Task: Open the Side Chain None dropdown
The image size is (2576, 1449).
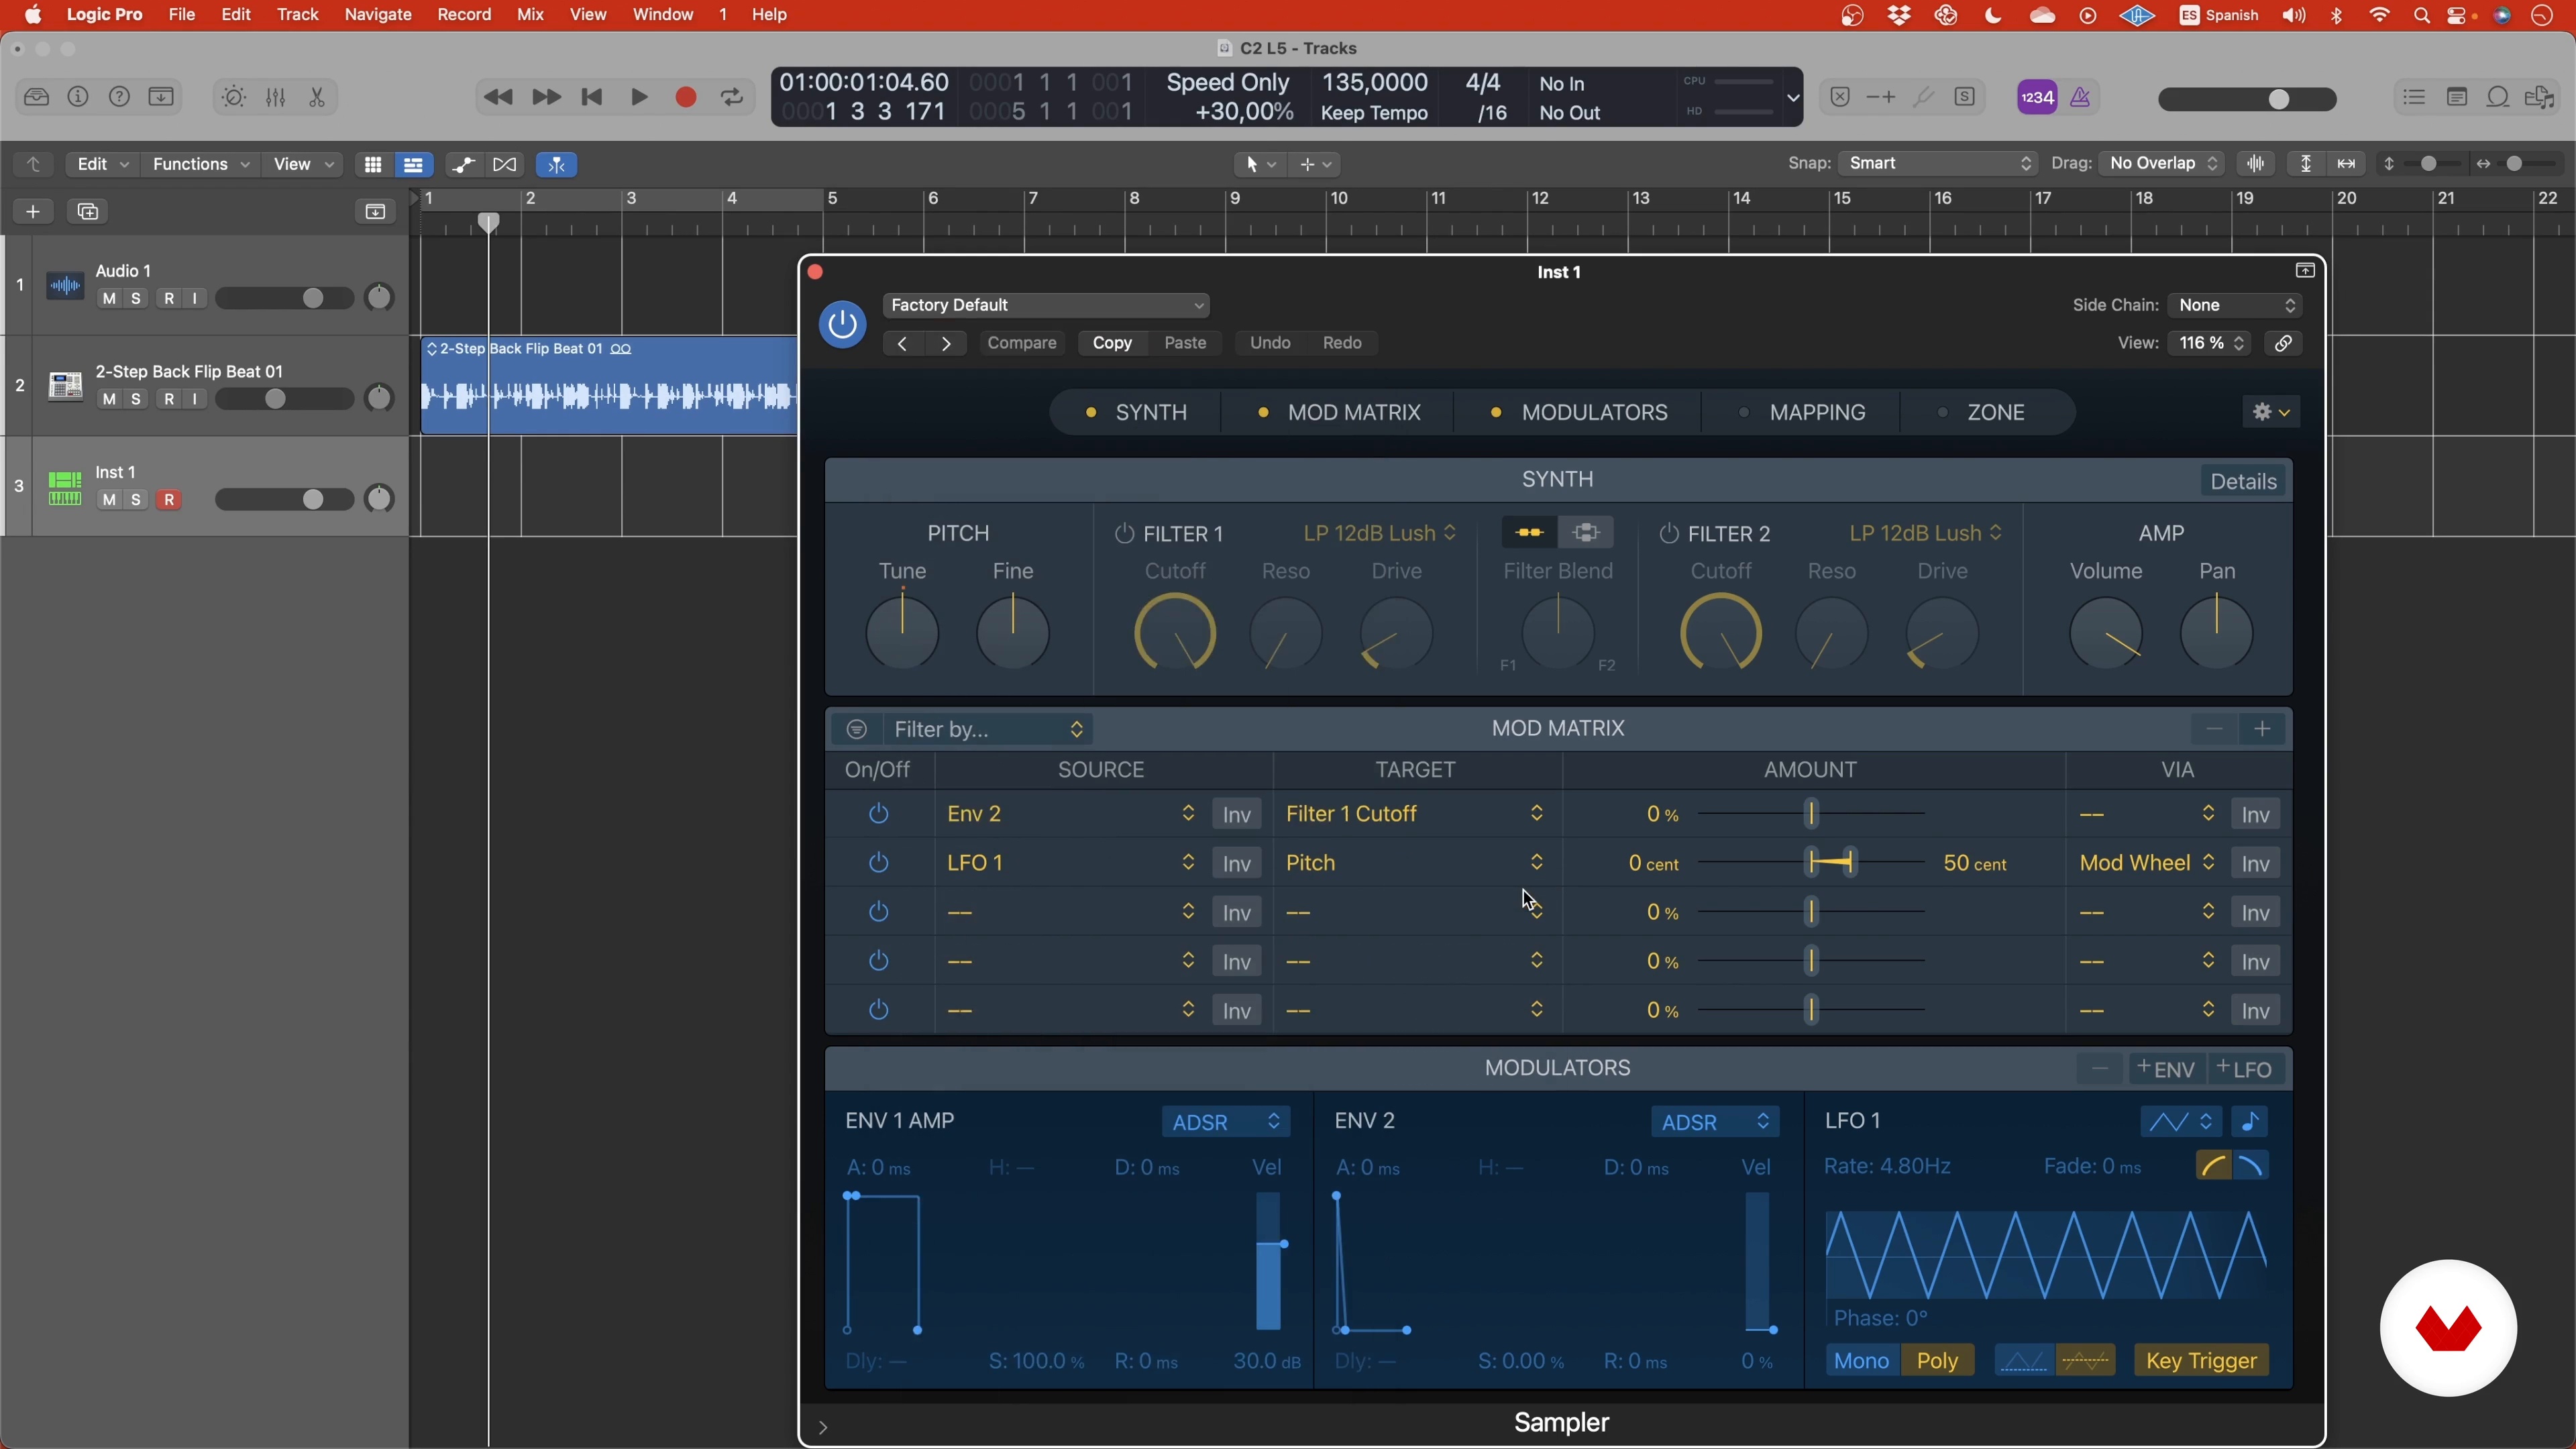Action: pos(2236,305)
